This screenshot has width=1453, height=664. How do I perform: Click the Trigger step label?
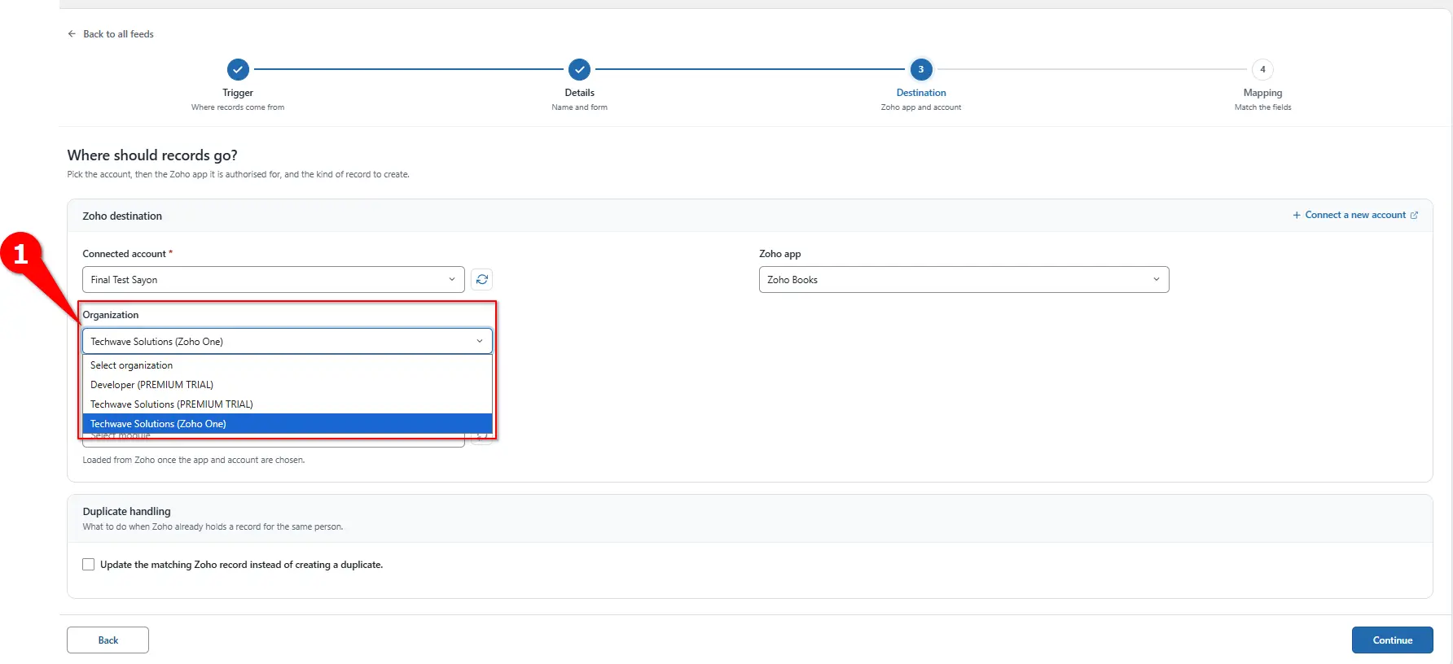click(x=238, y=93)
